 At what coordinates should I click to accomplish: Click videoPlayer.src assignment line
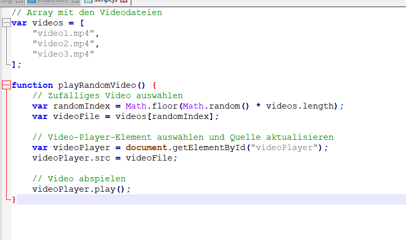point(105,158)
